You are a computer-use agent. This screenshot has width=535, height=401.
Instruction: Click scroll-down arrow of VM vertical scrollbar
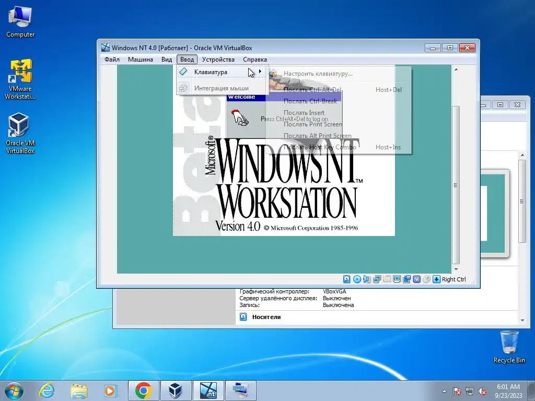point(456,269)
